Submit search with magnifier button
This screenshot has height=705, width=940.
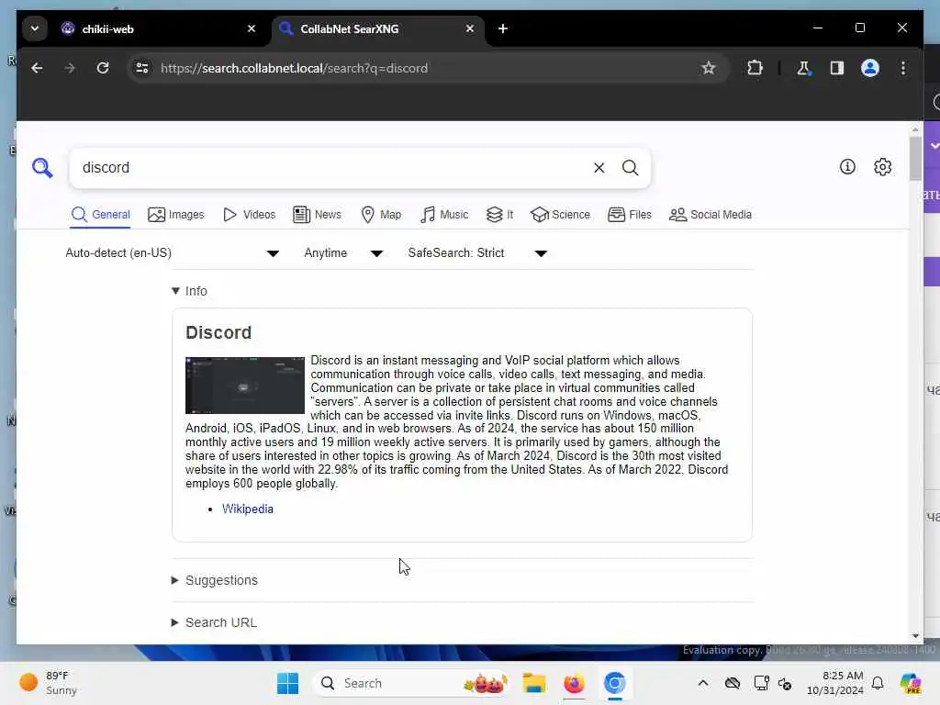[x=630, y=168]
